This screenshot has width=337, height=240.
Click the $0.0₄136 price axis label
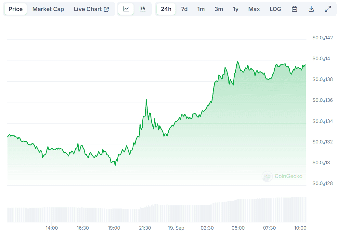323,100
